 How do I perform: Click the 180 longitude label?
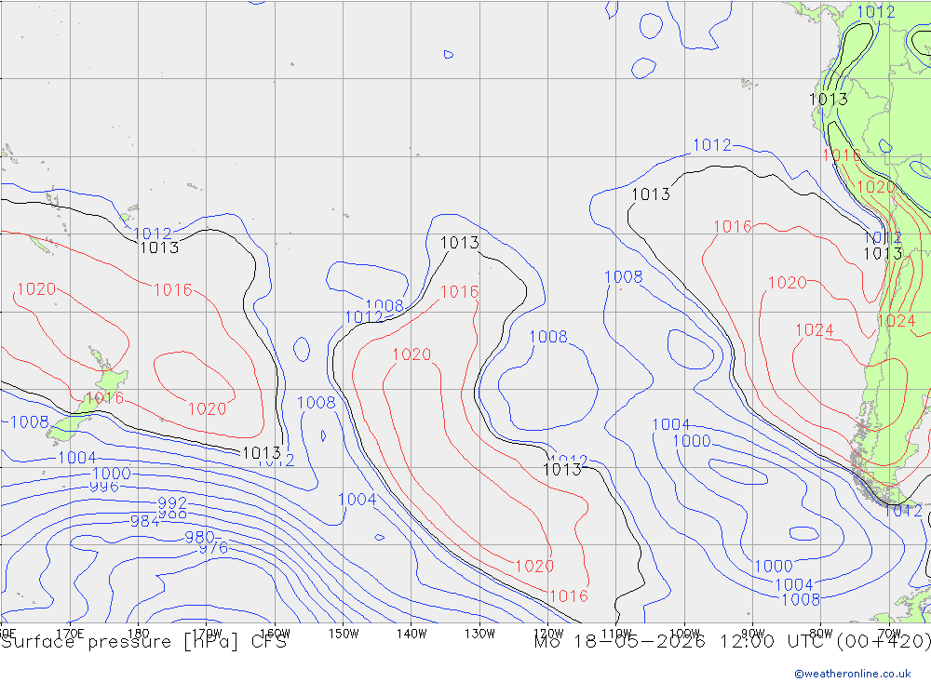(139, 634)
